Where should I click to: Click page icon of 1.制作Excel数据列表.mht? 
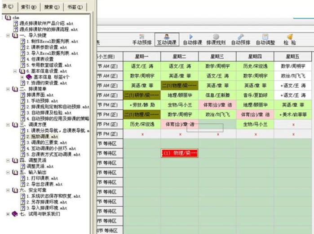(23, 42)
